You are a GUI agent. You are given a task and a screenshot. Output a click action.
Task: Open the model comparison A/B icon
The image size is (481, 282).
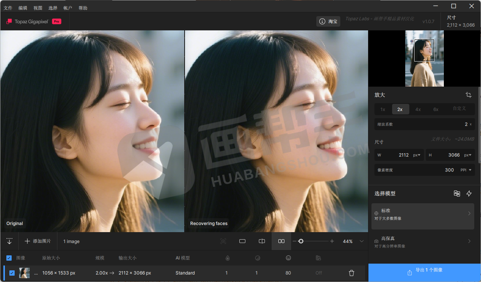(457, 193)
